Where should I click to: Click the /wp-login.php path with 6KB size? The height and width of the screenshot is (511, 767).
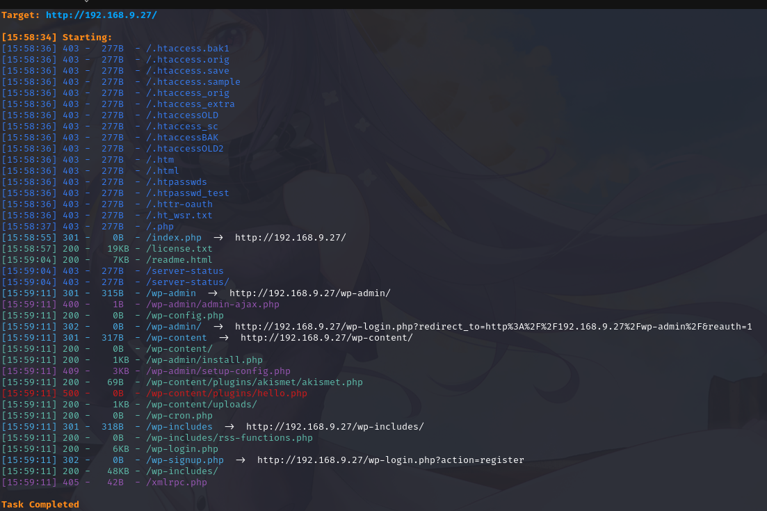click(x=182, y=449)
